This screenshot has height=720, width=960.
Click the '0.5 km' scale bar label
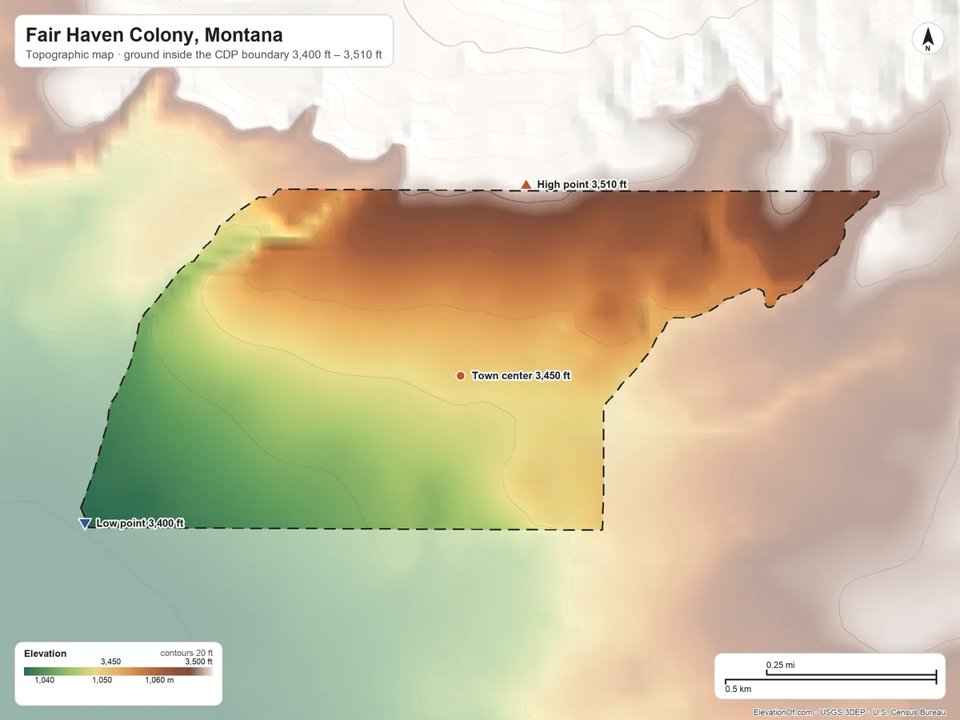coord(738,689)
